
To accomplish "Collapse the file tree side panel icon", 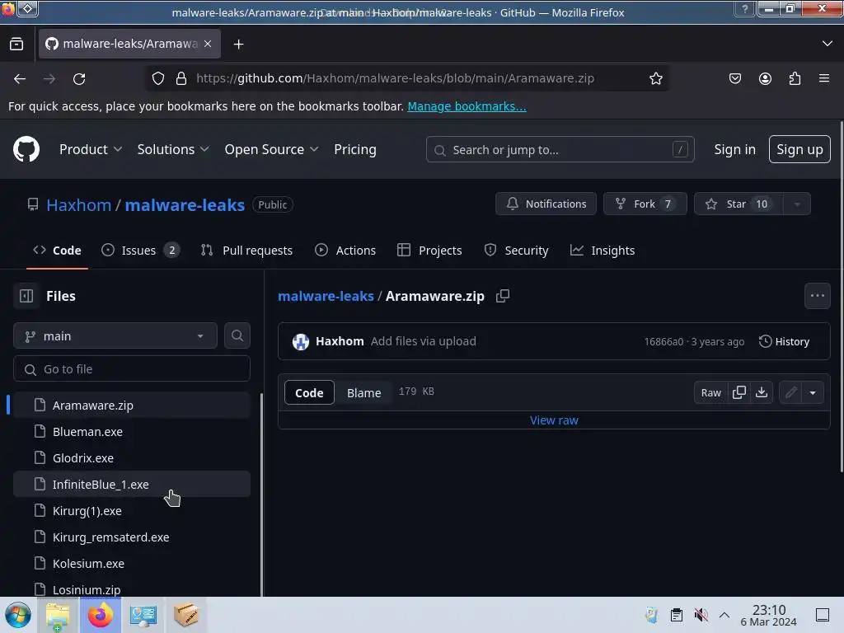I will (26, 296).
